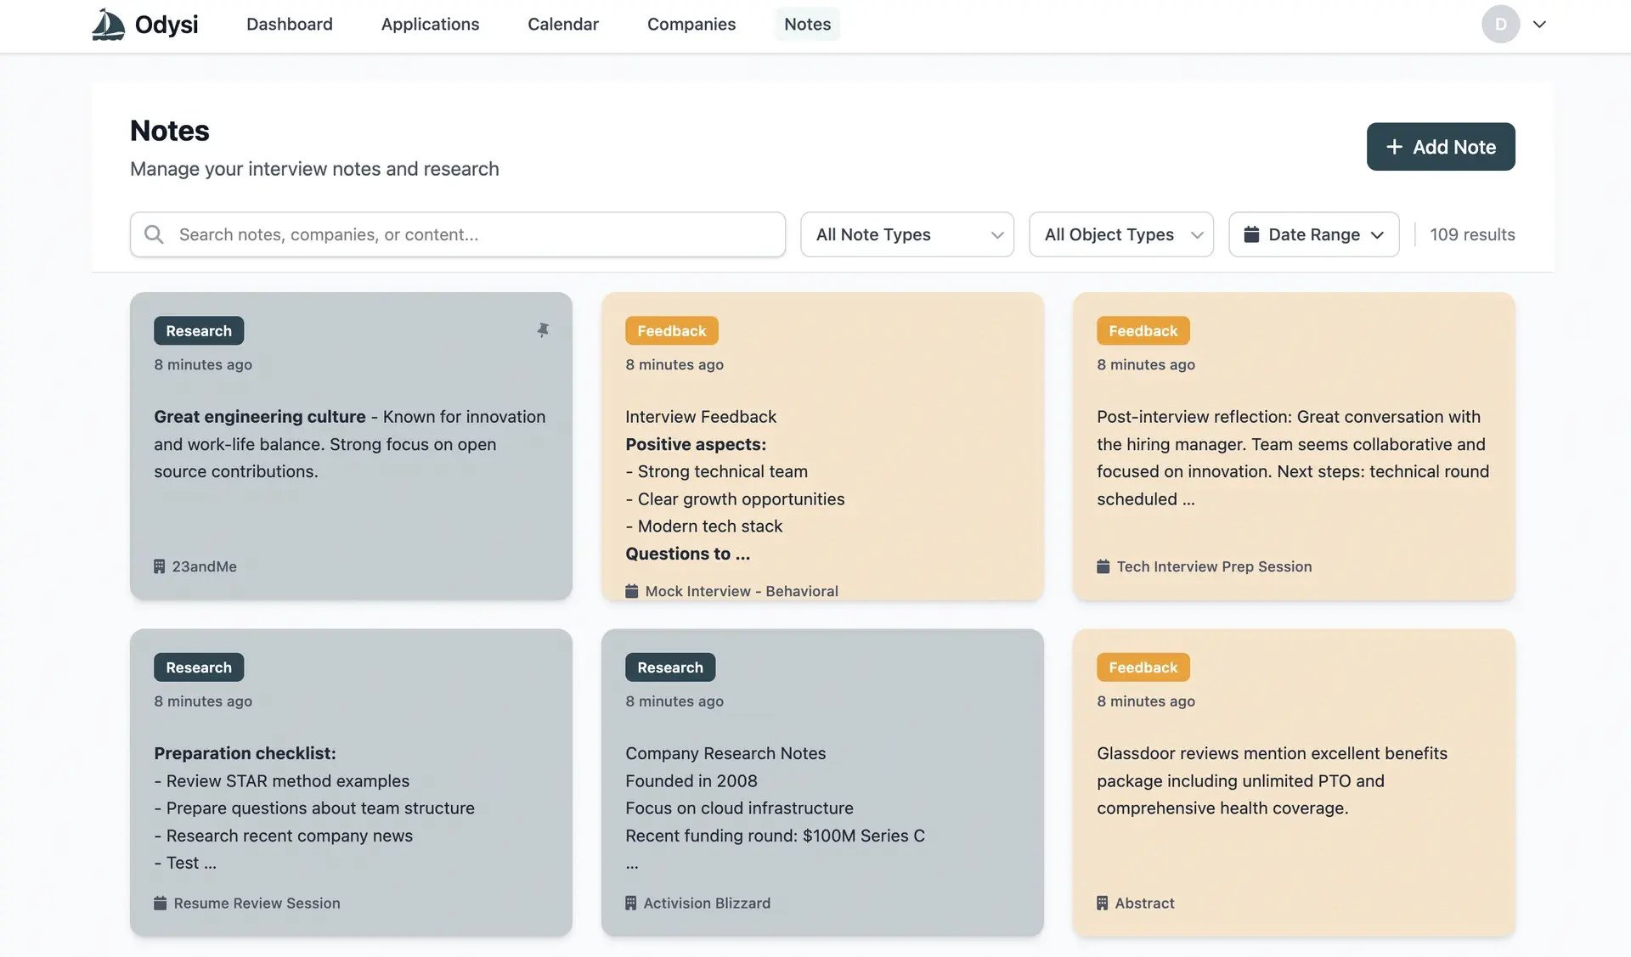Image resolution: width=1631 pixels, height=957 pixels.
Task: Click calendar icon beside Mock Interview - Behavioral
Action: click(x=631, y=591)
